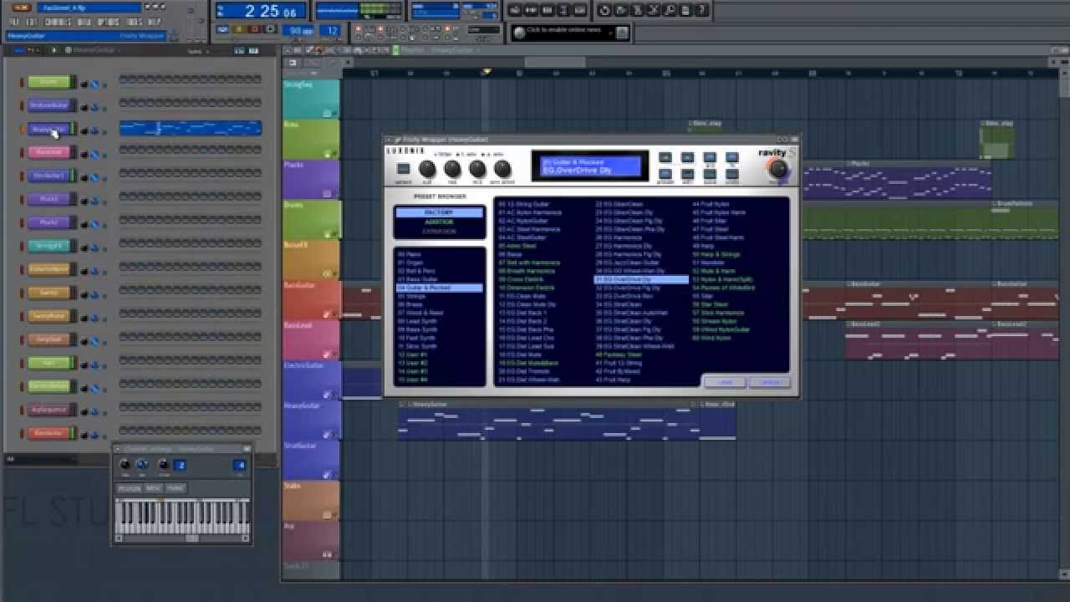Viewport: 1070px width, 602px height.
Task: Open the CHANNELS menu
Action: pos(59,22)
